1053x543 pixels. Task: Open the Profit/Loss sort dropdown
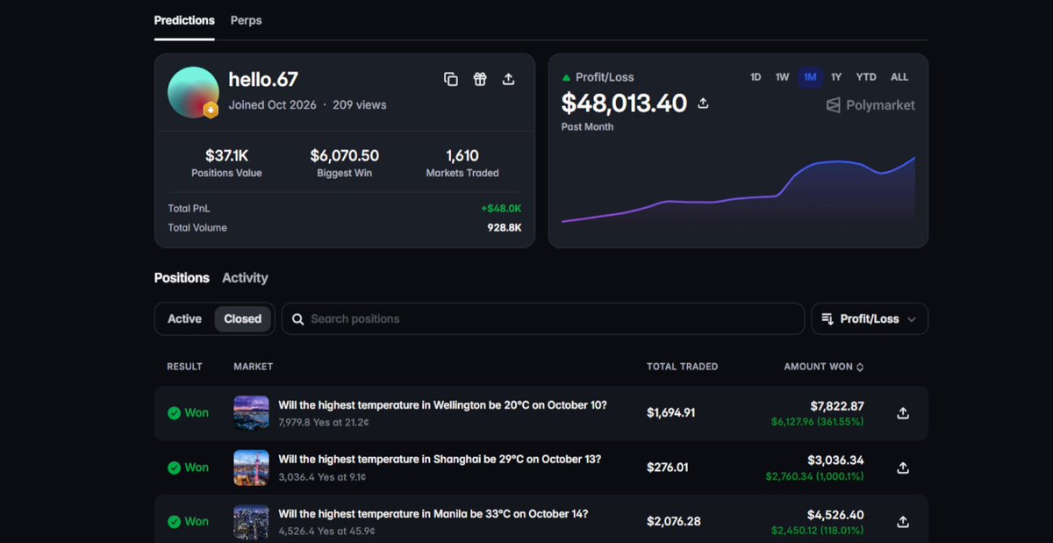870,319
